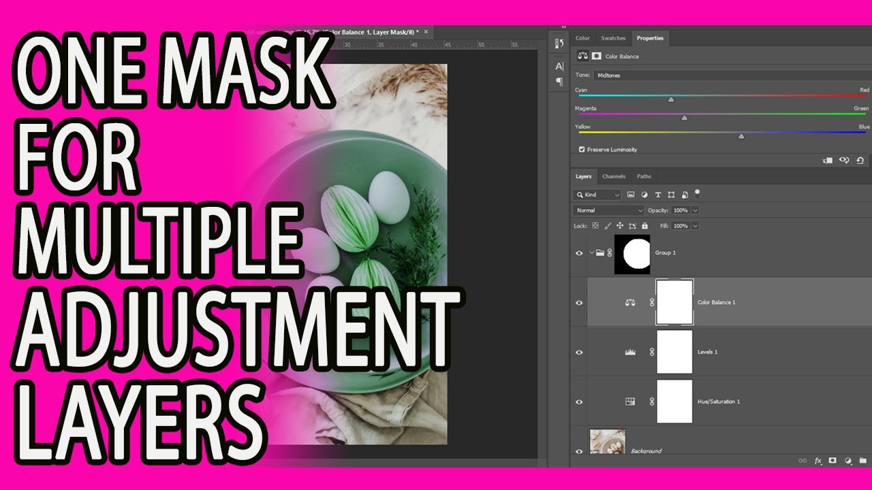Collapse the panel dock using top arrows
This screenshot has width=872, height=490.
coord(563,28)
